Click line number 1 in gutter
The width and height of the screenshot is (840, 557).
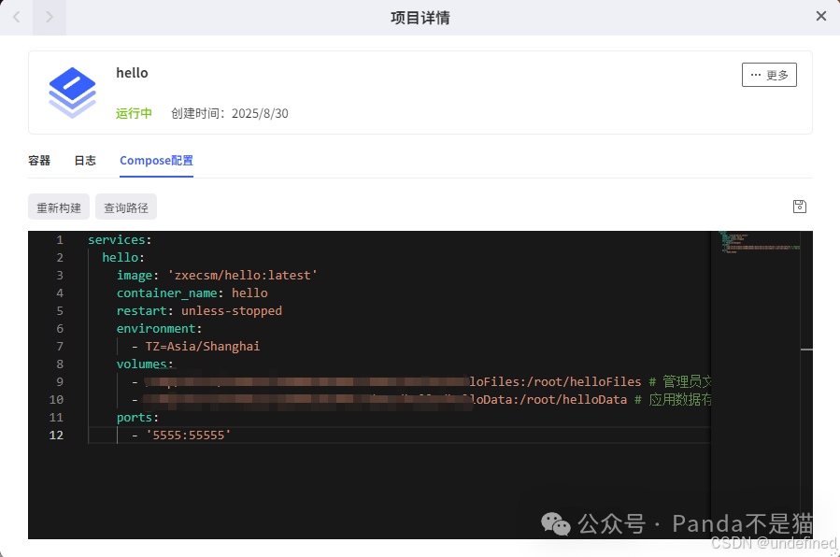tap(60, 239)
